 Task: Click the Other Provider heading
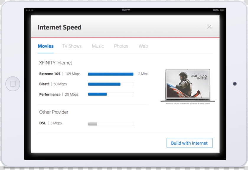(x=54, y=112)
